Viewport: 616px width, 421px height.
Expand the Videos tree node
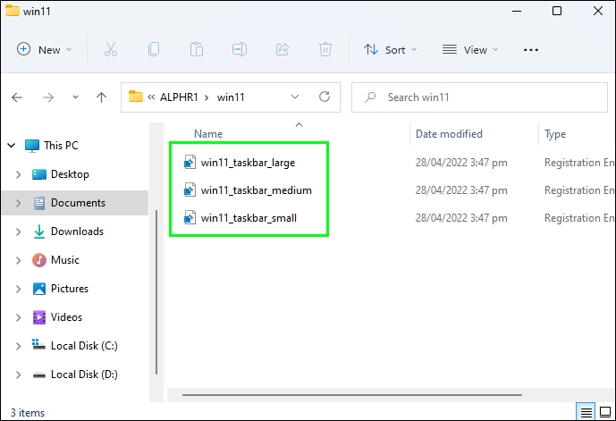tap(19, 317)
